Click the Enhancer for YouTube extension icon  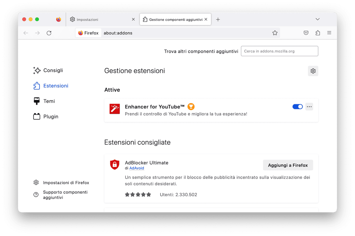[115, 109]
